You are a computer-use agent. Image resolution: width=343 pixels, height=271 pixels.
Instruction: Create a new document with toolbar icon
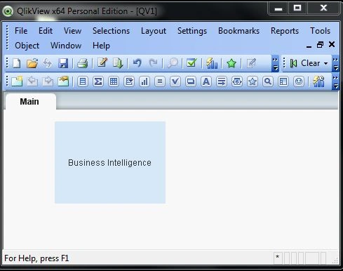17,63
